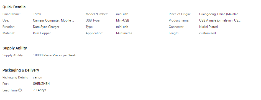
Task: Click the truncated Use value Camera, Computer, Mobile
Action: 53,20
